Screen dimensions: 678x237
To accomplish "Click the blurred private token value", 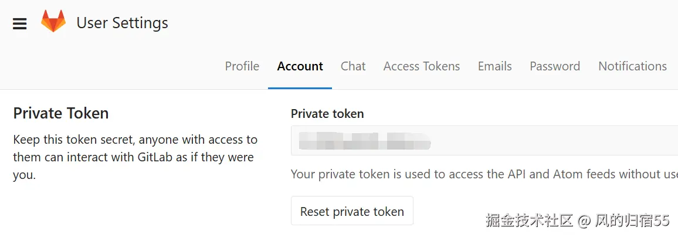I will [x=364, y=141].
